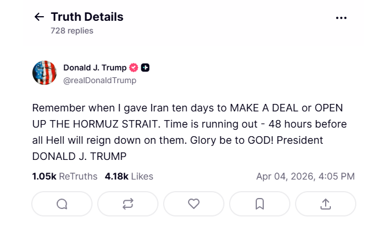
Task: Click the pink verified badge icon
Action: point(133,68)
